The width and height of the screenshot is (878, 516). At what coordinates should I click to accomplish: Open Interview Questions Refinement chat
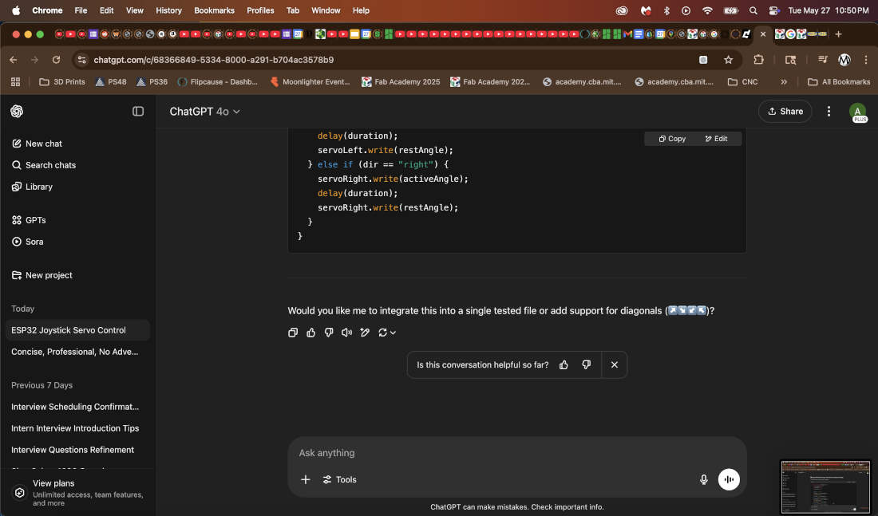[77, 450]
